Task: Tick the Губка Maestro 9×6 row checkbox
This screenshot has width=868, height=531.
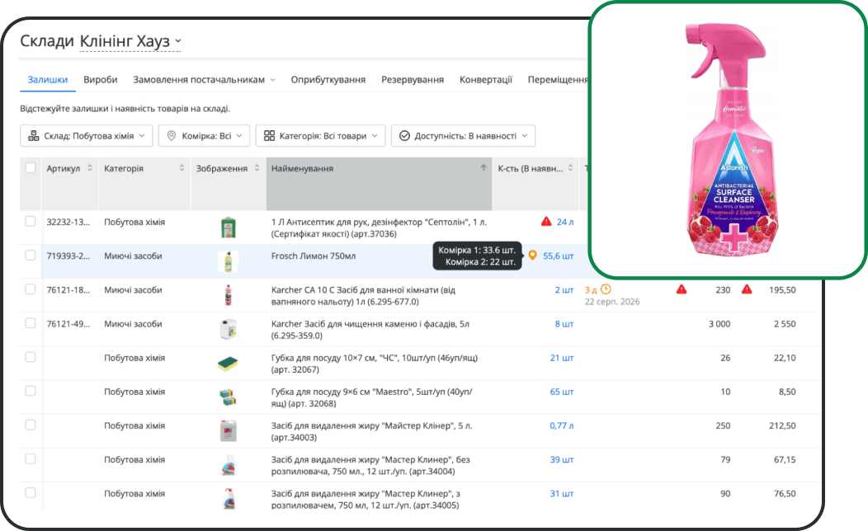Action: pyautogui.click(x=31, y=391)
